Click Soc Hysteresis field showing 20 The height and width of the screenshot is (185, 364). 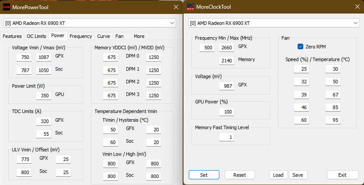(x=154, y=142)
